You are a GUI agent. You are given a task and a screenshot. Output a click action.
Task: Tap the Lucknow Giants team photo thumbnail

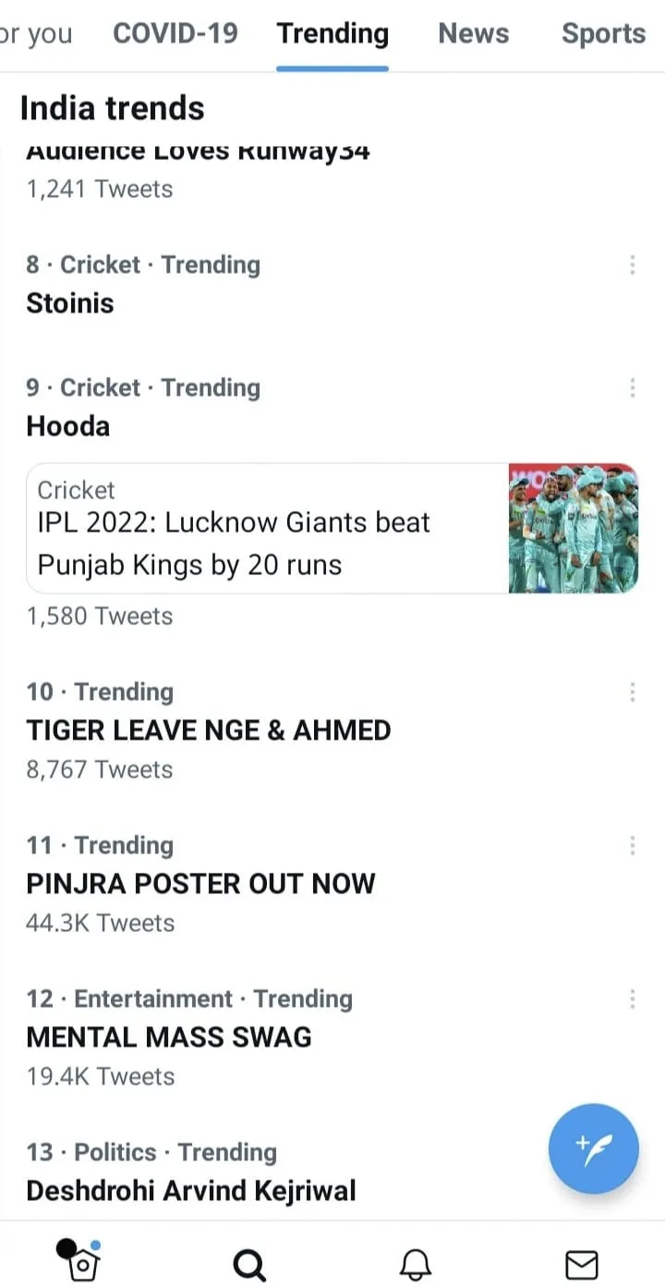pyautogui.click(x=573, y=529)
